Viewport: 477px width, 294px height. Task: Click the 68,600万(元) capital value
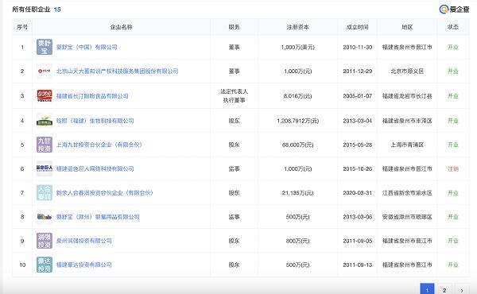(x=297, y=145)
